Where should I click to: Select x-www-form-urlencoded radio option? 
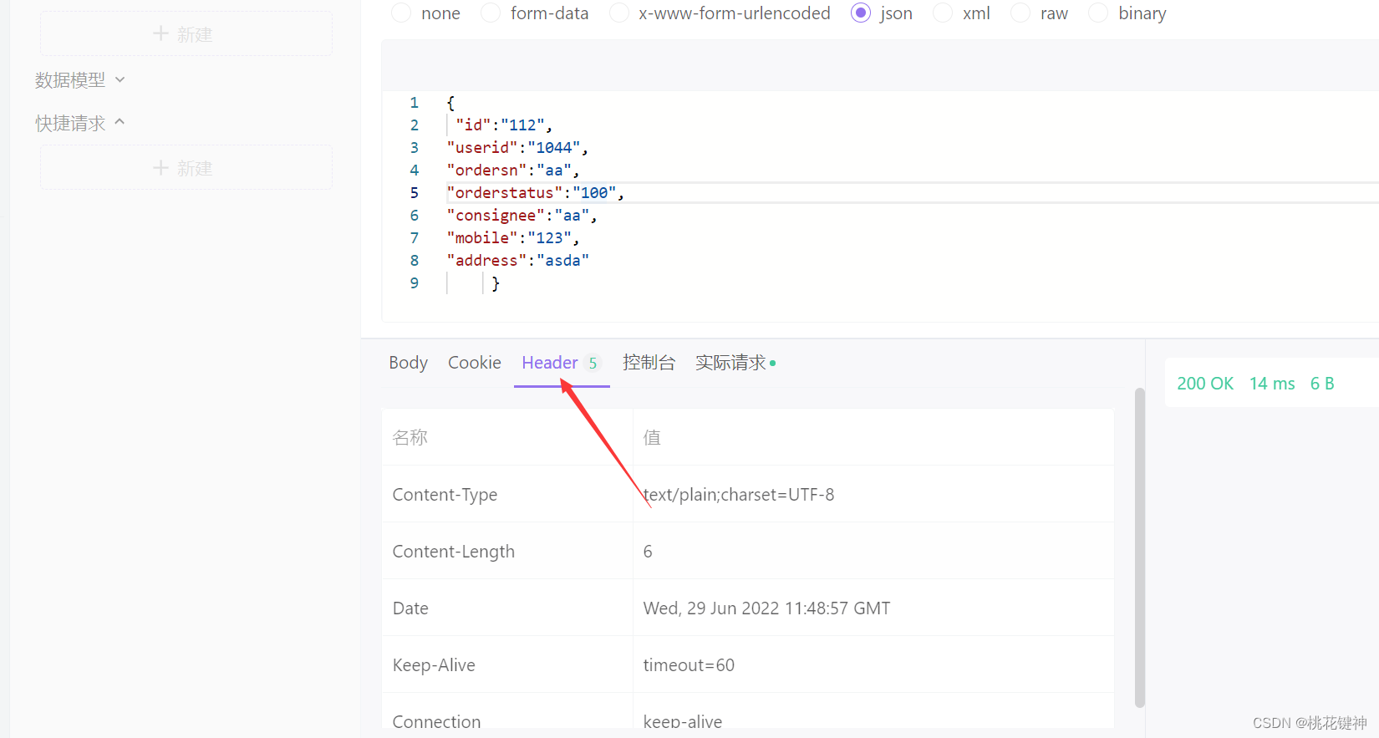[619, 13]
